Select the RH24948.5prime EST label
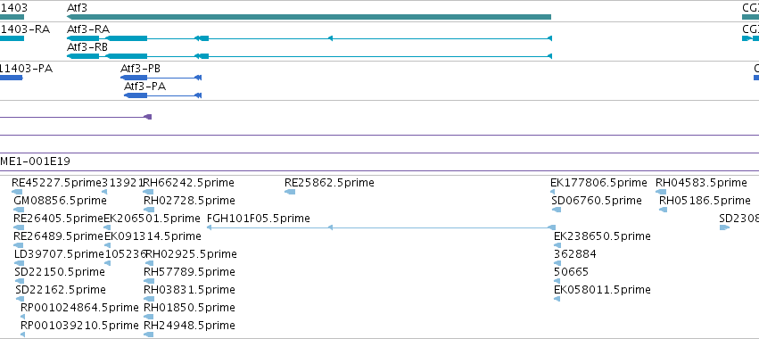The width and height of the screenshot is (759, 339). tap(189, 326)
